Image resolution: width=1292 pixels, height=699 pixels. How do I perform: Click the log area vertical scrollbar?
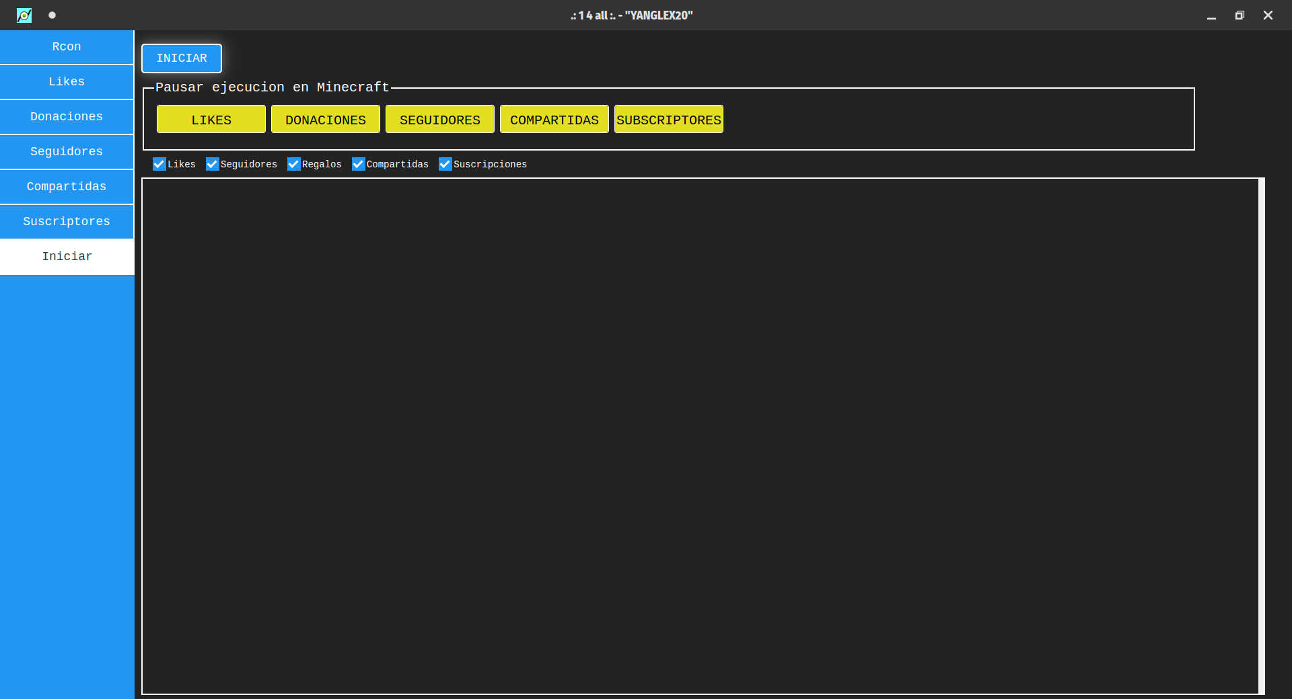coord(1262,436)
